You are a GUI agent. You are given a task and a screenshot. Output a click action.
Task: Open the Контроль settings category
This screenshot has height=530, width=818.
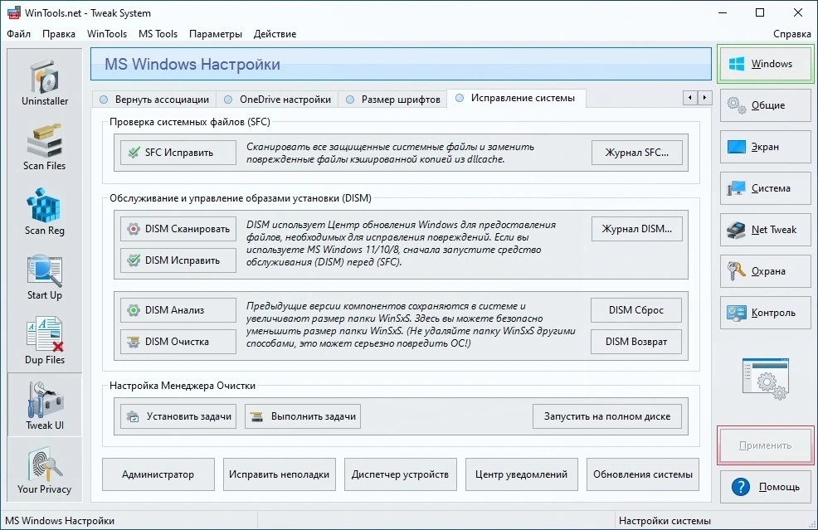click(x=765, y=313)
